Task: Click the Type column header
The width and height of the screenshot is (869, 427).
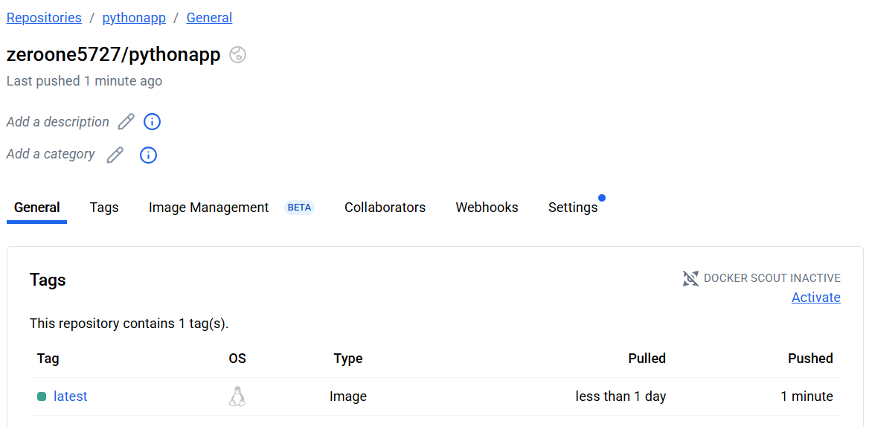Action: [x=348, y=359]
